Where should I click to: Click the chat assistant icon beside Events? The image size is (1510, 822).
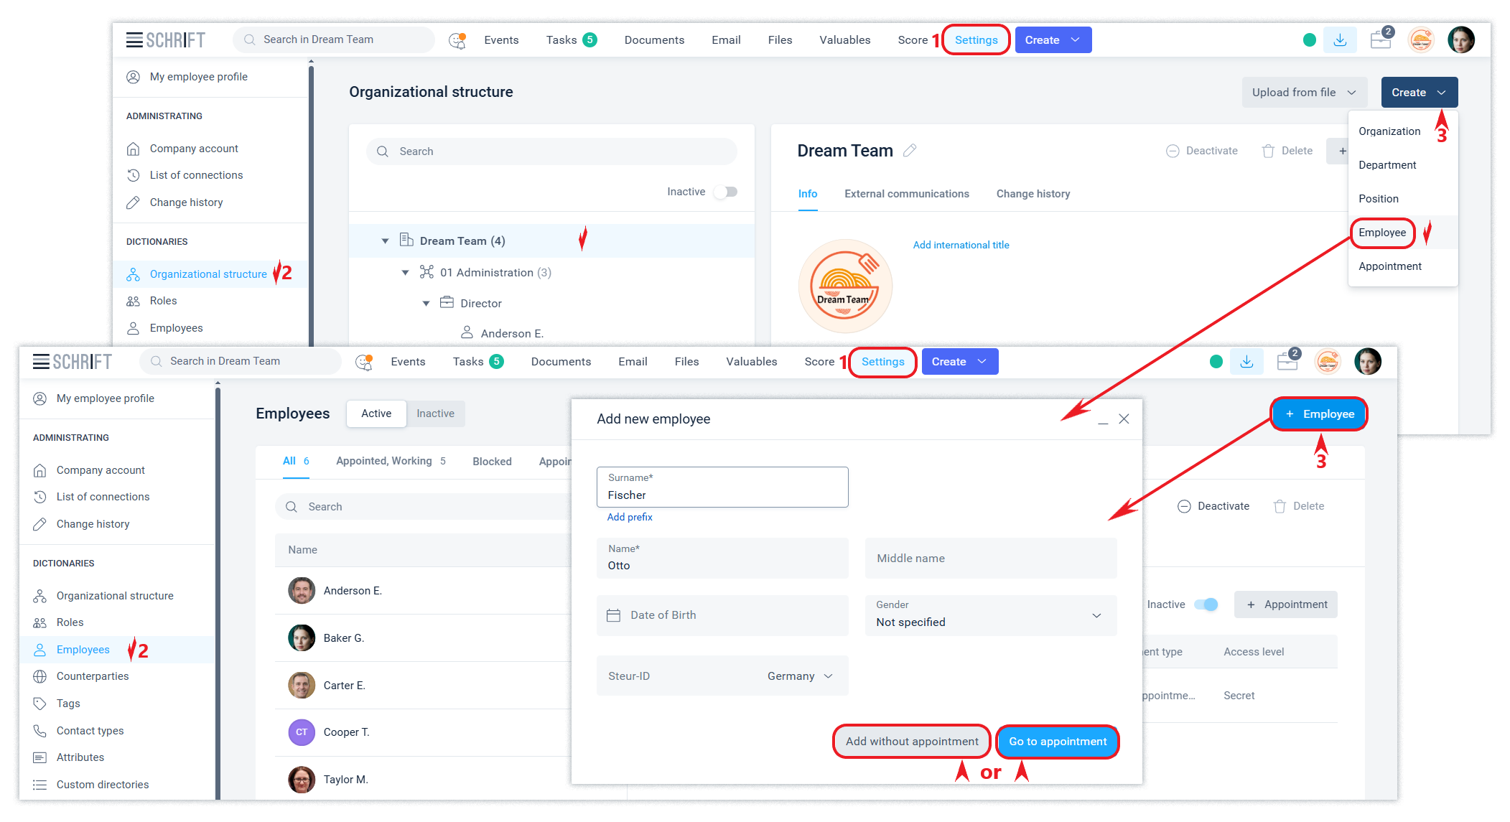click(x=457, y=40)
